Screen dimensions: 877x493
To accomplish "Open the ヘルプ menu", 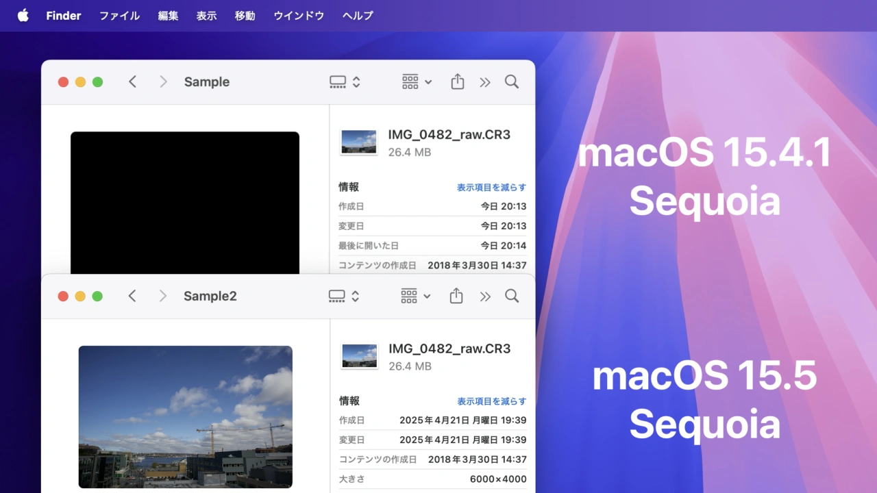I will coord(358,16).
